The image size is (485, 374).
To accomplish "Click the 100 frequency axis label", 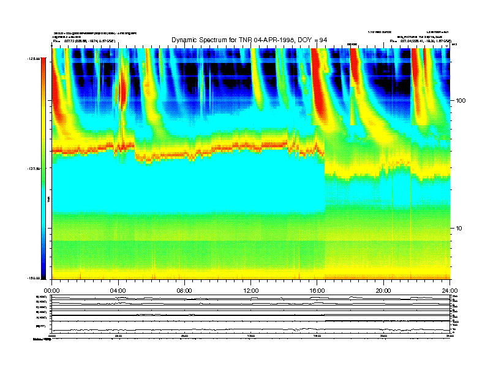I will 461,101.
